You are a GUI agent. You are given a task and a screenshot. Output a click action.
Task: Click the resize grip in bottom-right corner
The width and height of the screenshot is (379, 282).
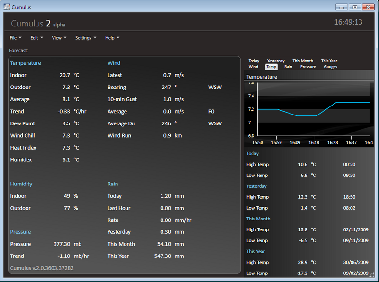371,275
